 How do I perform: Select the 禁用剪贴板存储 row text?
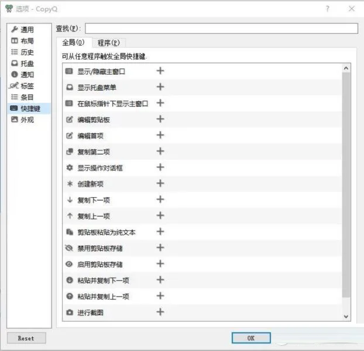(100, 249)
